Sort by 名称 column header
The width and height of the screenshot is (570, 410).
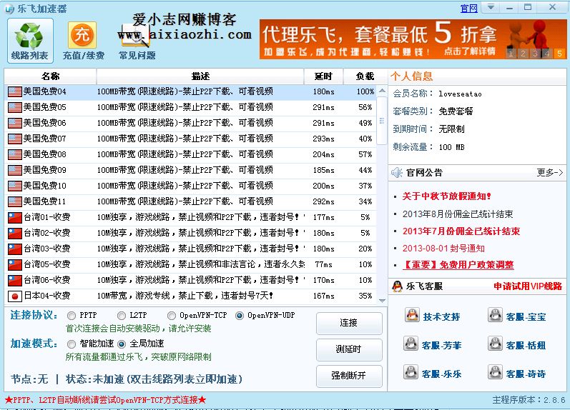(x=50, y=76)
